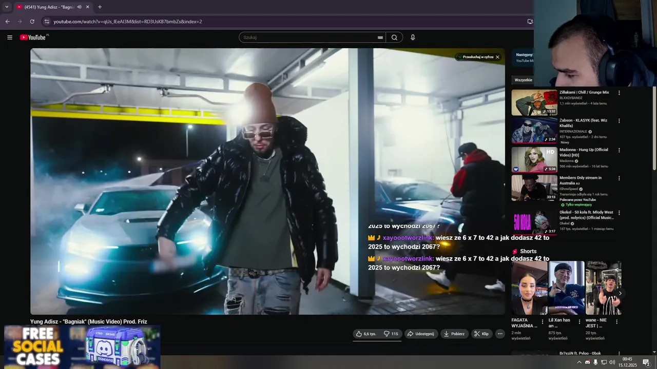Click the Udostępnij share button
Screen dimensions: 657x369
click(421, 334)
